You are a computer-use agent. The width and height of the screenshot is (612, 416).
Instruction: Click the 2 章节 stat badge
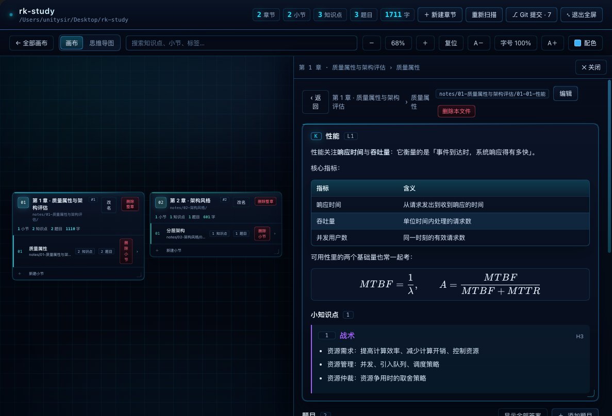(266, 15)
